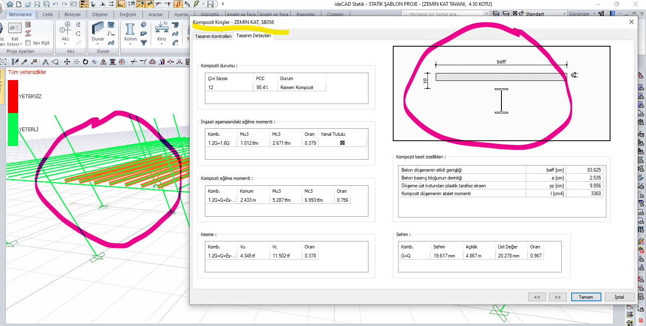
Task: Expand the command search box dropdown arrow
Action: point(487,14)
